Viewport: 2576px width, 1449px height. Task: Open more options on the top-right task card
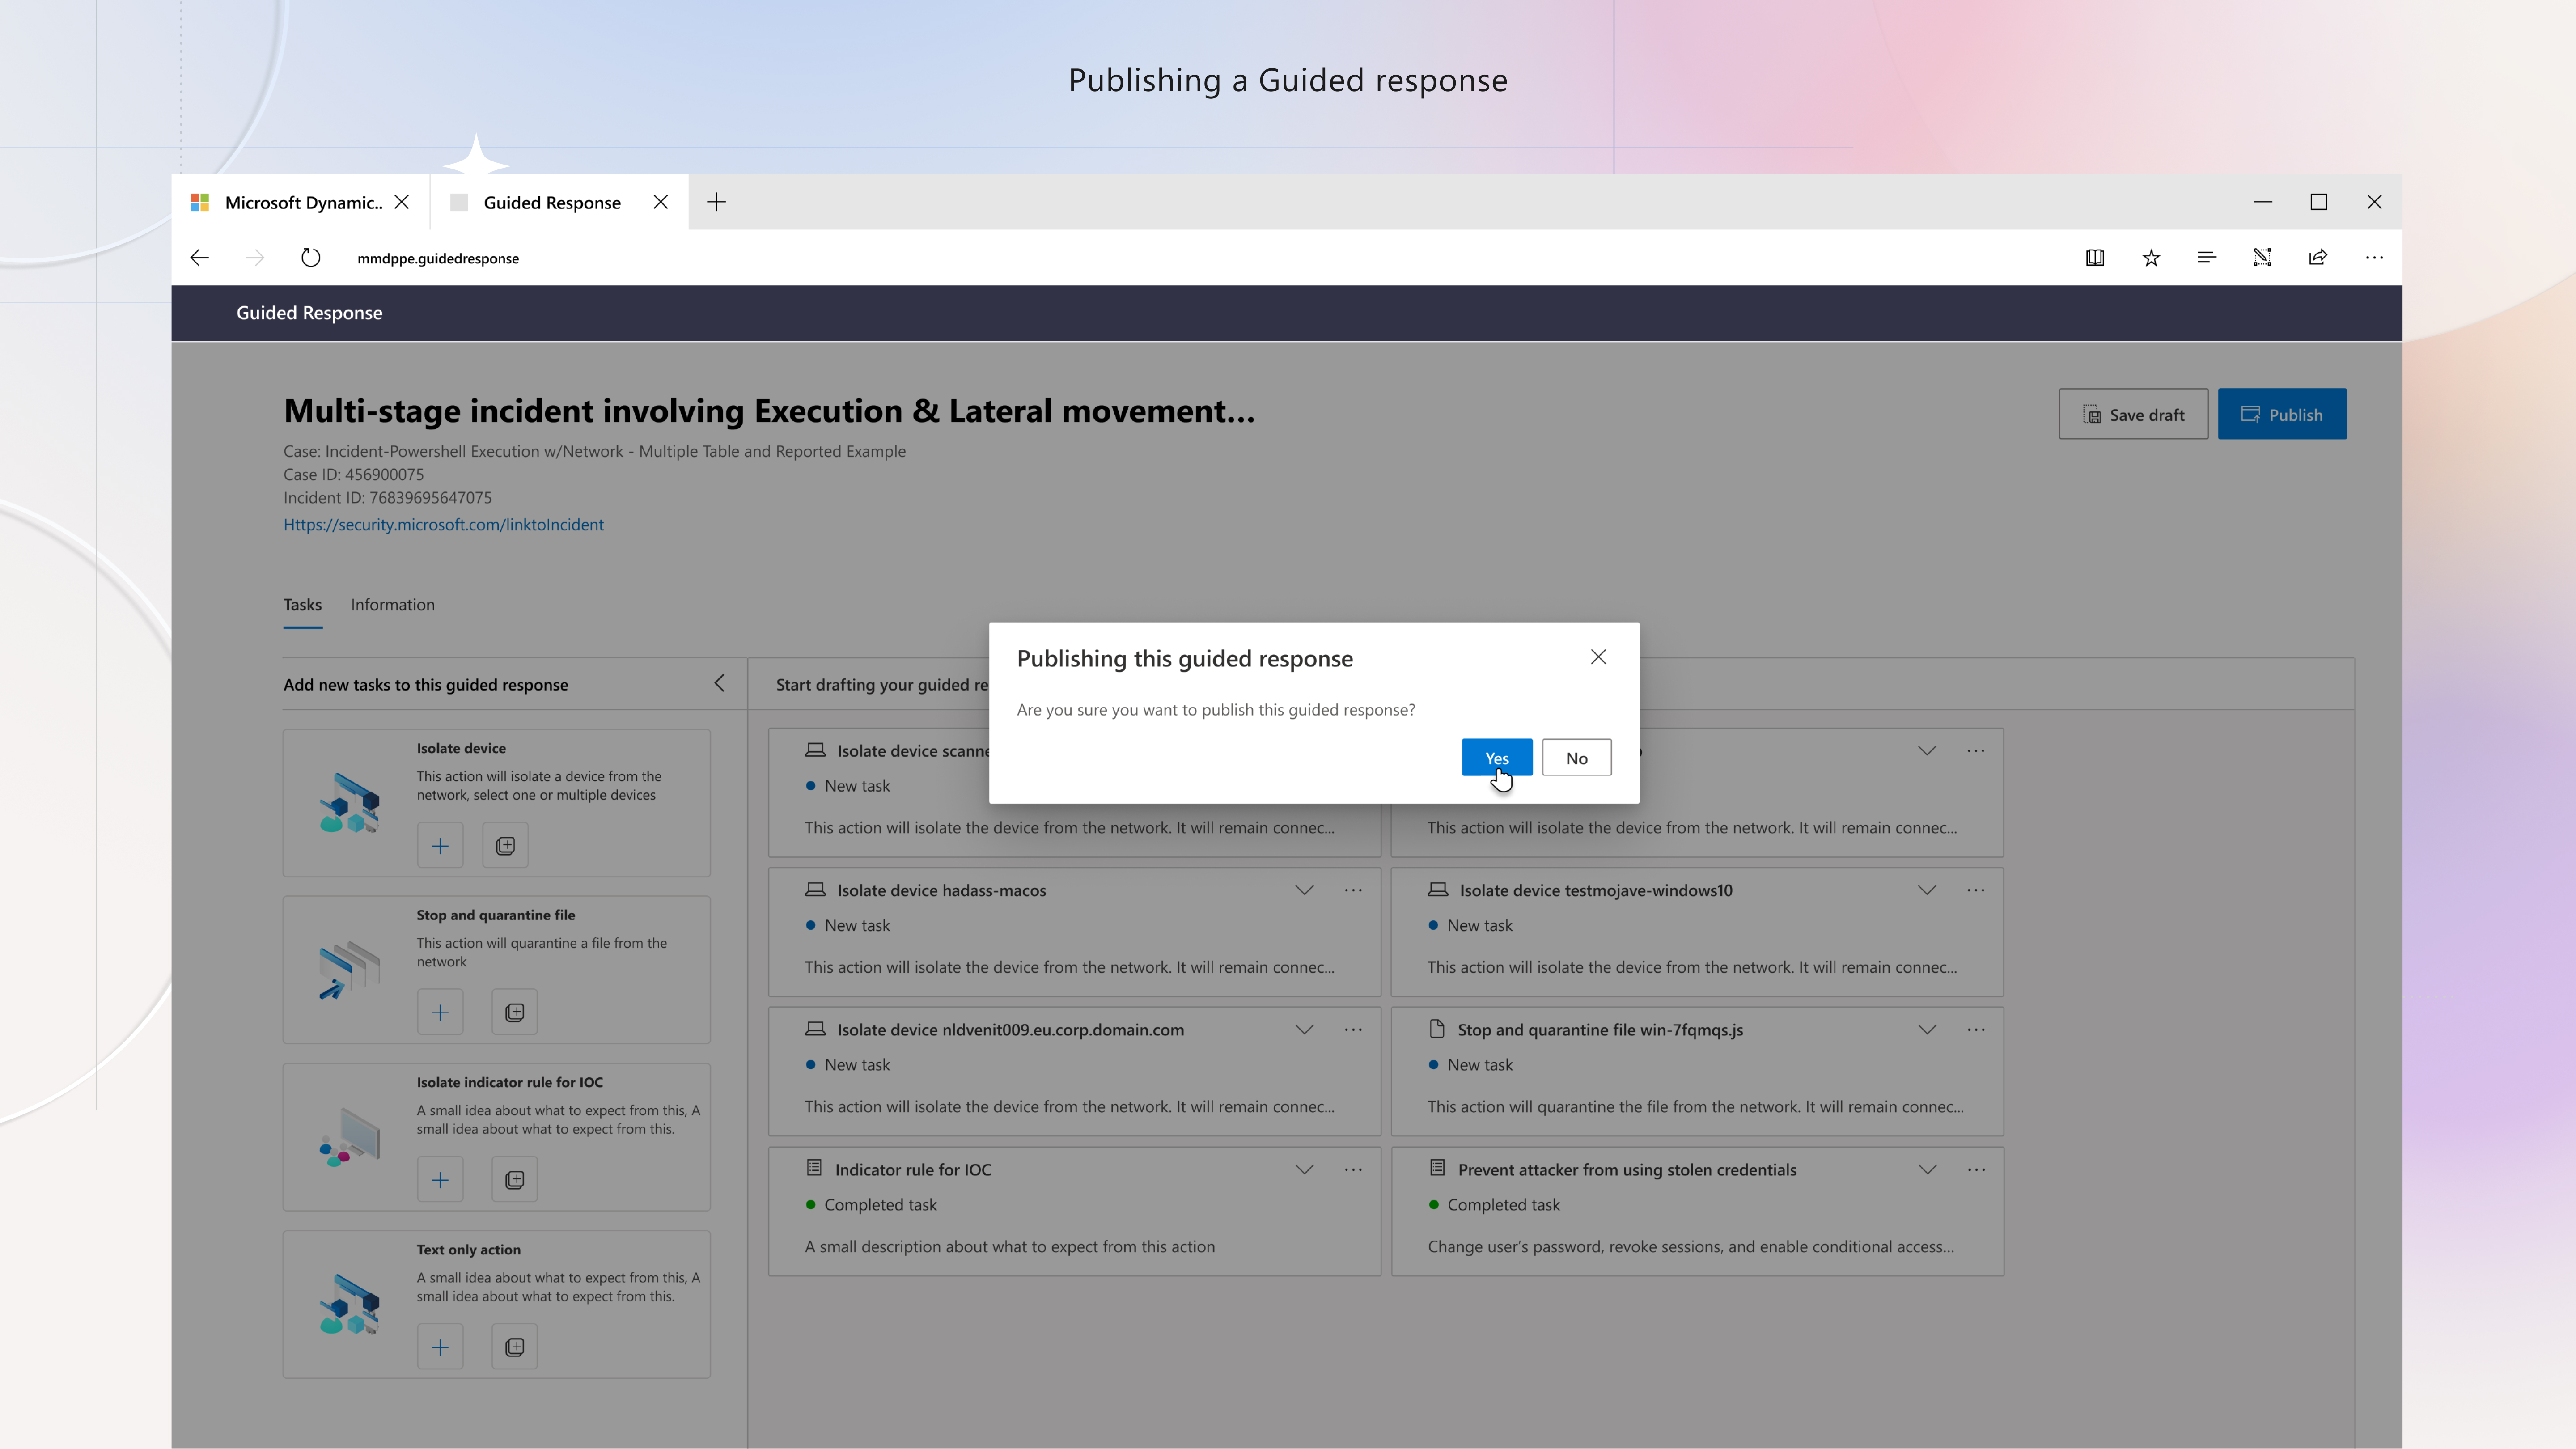point(1976,750)
